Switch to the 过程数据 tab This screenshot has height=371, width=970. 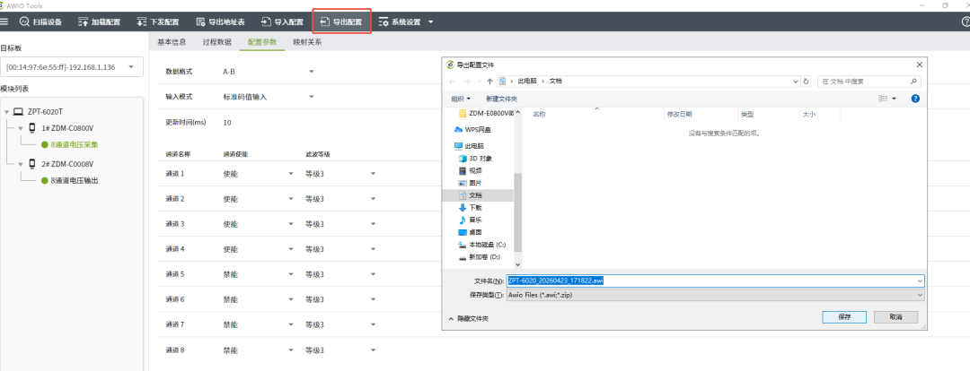(216, 42)
